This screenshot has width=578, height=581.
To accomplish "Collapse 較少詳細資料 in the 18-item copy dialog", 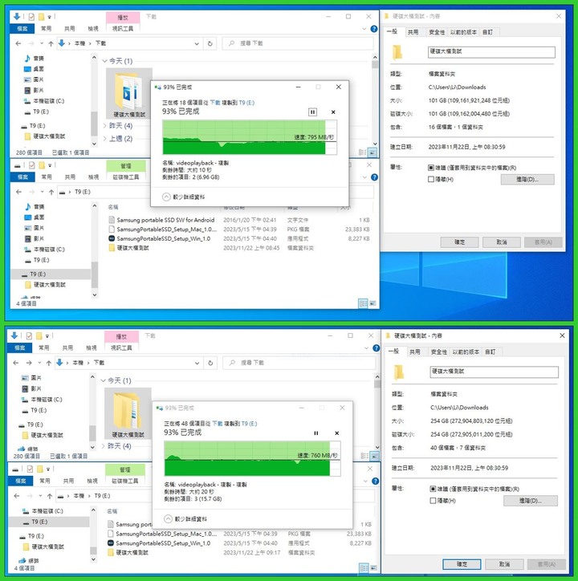I will [x=184, y=197].
